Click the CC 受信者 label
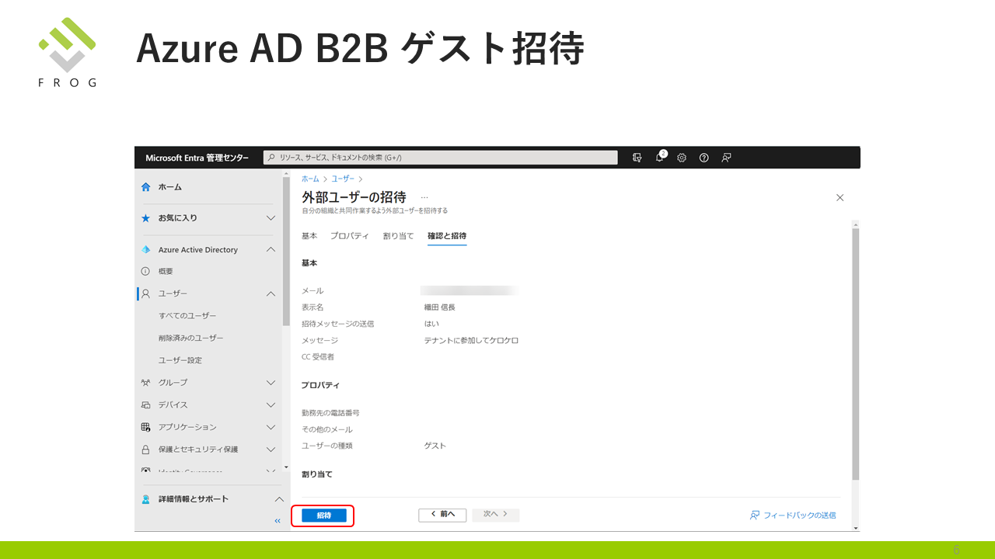The image size is (995, 559). (318, 357)
